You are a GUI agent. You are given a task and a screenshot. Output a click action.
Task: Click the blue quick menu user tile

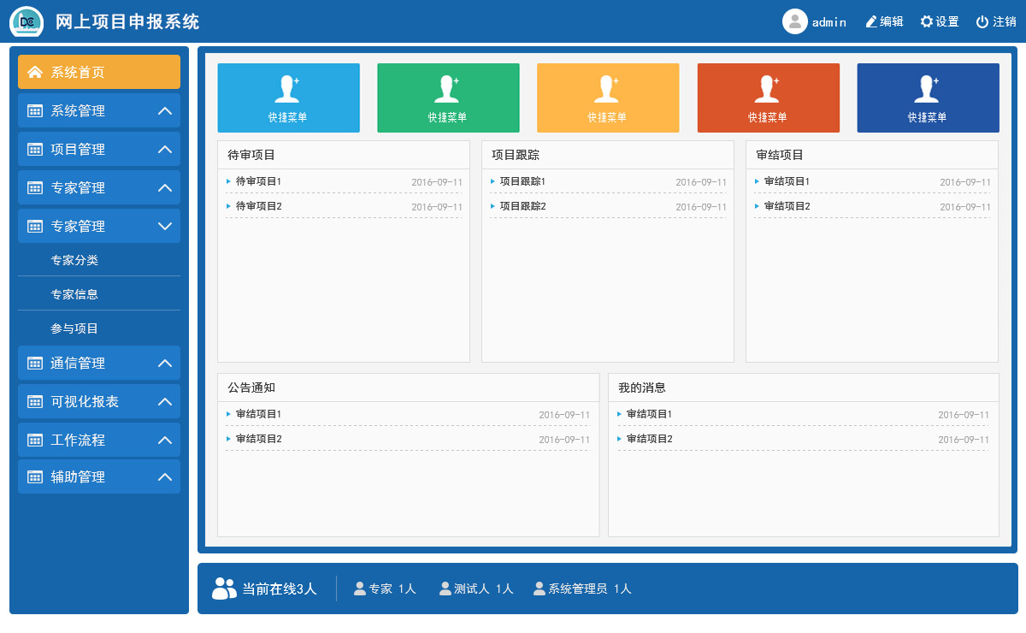[x=288, y=98]
